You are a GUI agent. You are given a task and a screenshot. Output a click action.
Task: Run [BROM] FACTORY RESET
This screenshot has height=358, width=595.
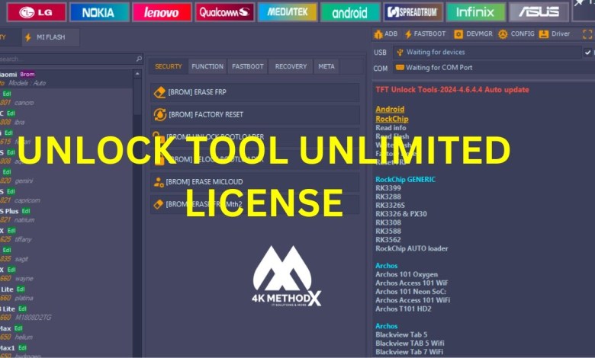[255, 114]
